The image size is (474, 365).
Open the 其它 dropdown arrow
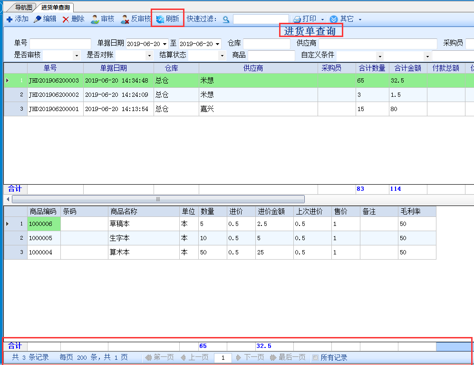tap(360, 19)
